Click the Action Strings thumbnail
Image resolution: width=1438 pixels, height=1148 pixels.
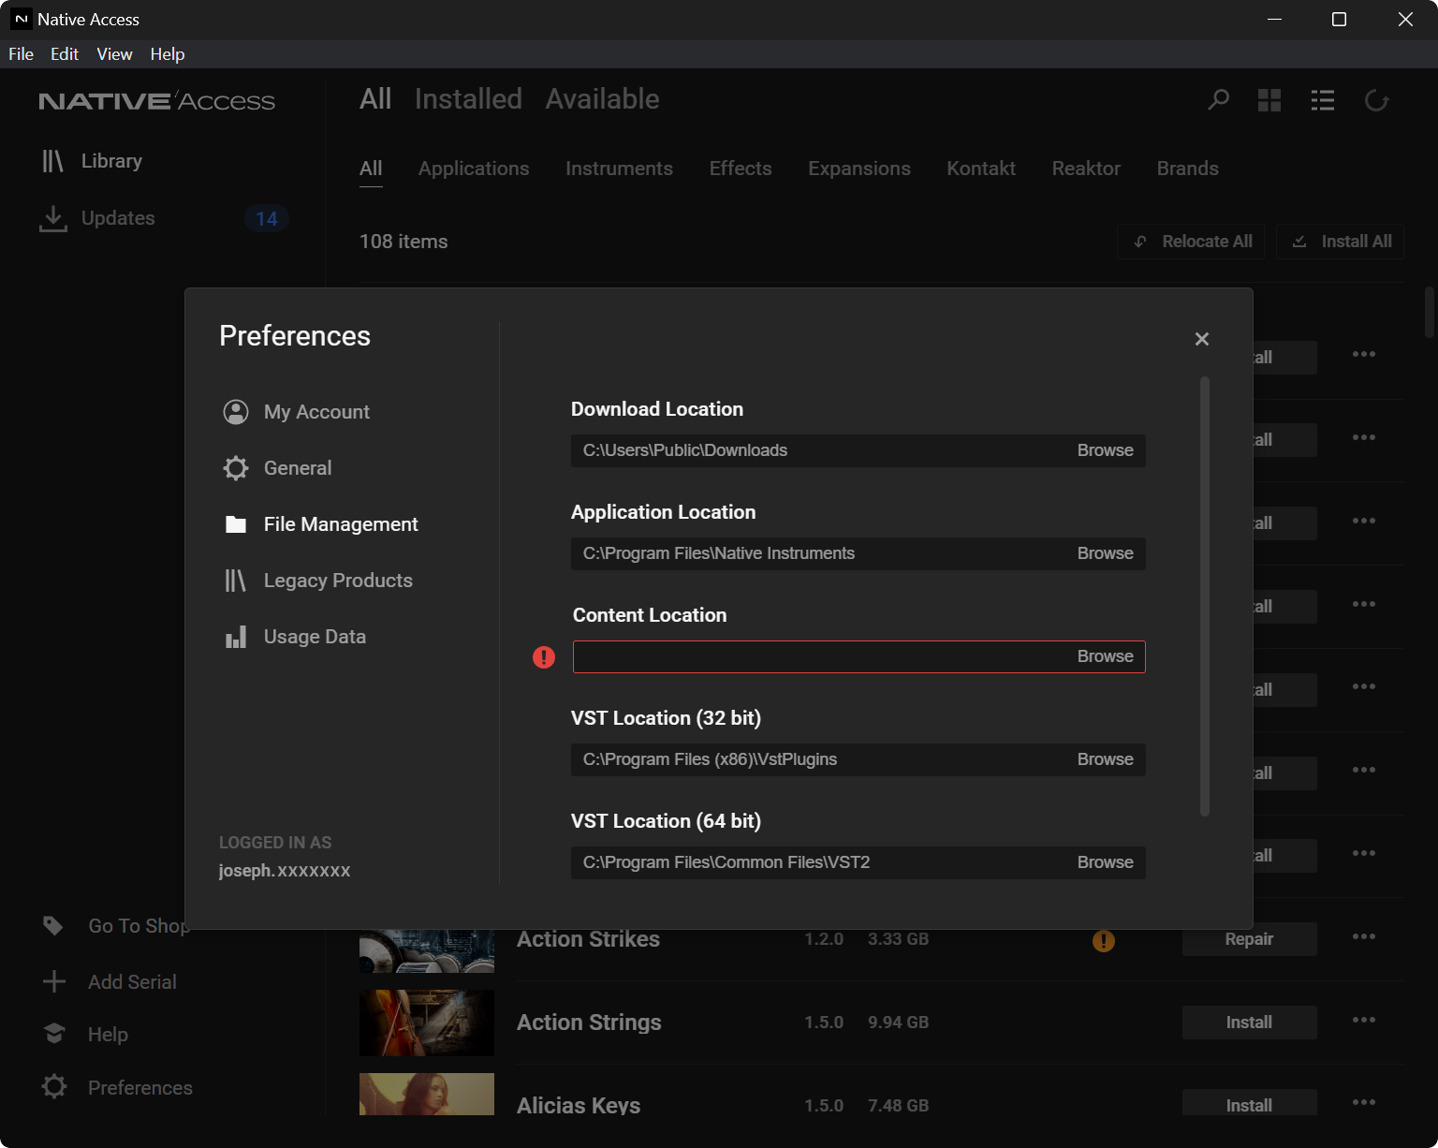[x=427, y=1023]
